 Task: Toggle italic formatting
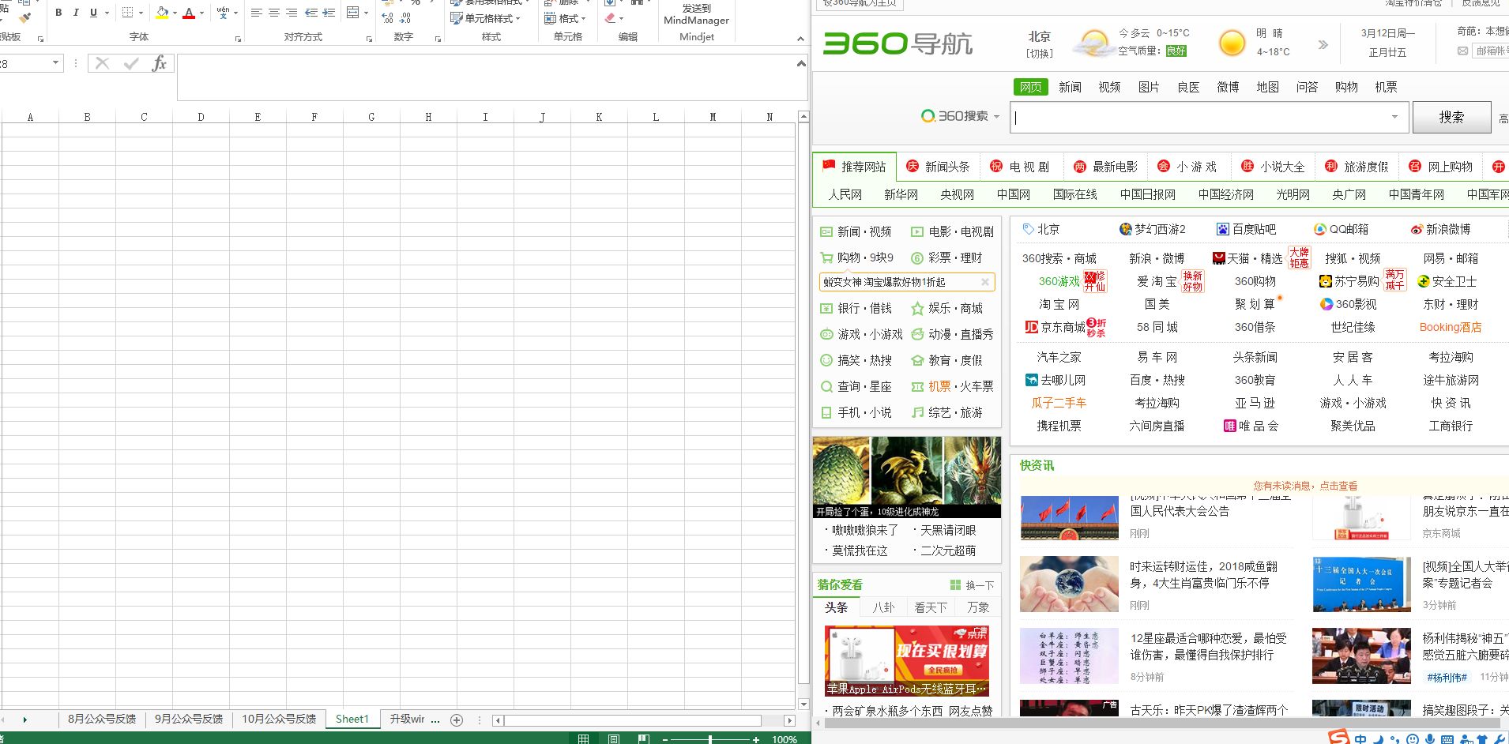pyautogui.click(x=75, y=13)
